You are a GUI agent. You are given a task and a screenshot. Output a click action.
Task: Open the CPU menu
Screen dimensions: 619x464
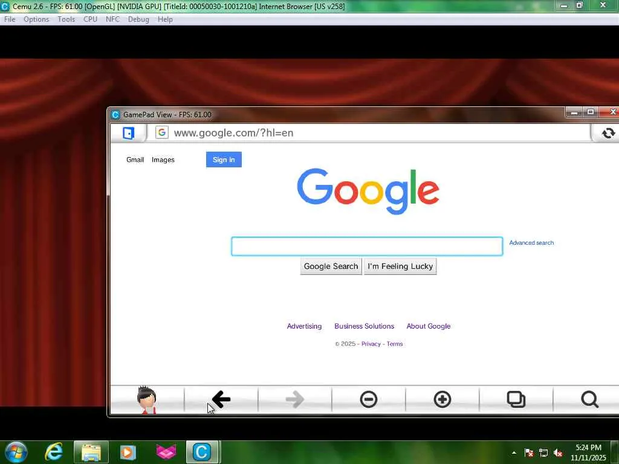click(90, 19)
